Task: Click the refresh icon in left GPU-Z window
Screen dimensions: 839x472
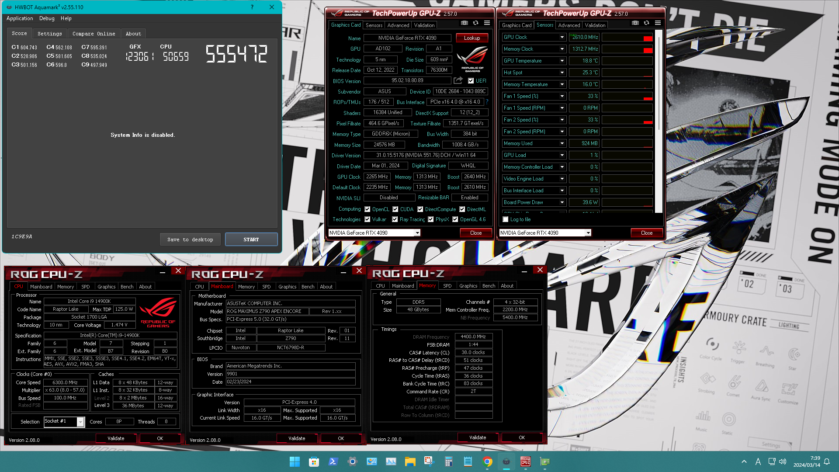Action: click(475, 23)
